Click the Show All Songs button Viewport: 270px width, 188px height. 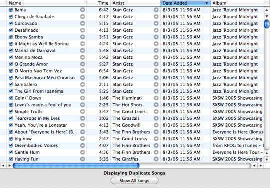pyautogui.click(x=134, y=181)
